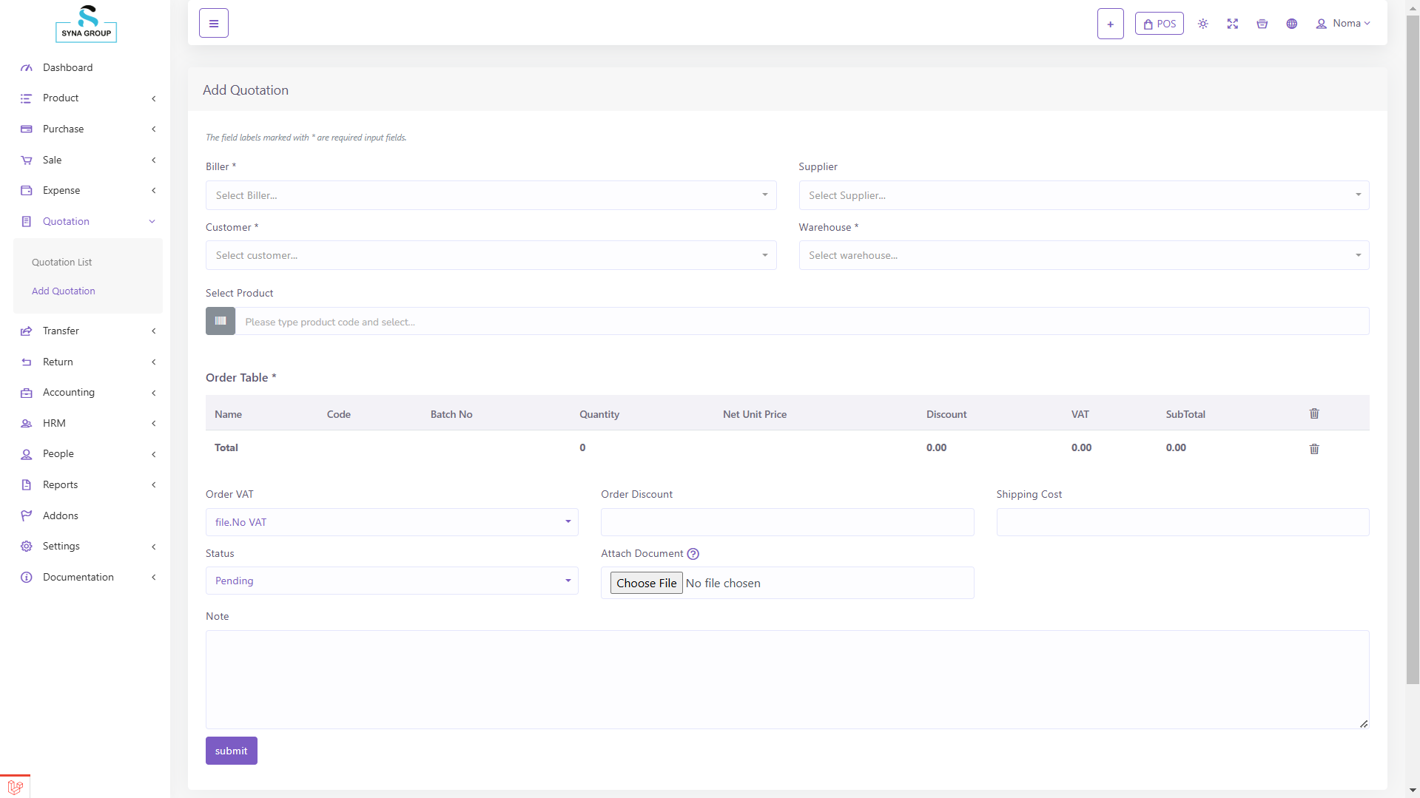Click the barcode icon beside product search
The height and width of the screenshot is (798, 1420).
(x=221, y=321)
